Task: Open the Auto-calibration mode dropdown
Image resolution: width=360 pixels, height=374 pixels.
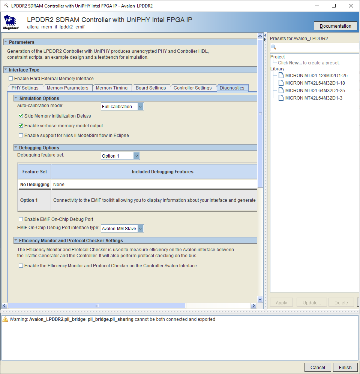Action: pyautogui.click(x=141, y=106)
